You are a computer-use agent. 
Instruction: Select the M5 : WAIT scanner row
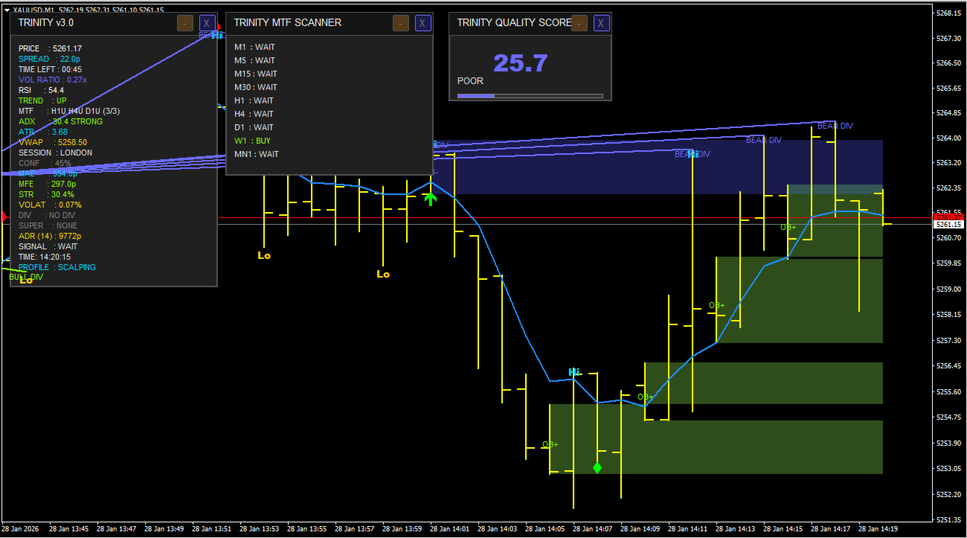pyautogui.click(x=254, y=60)
